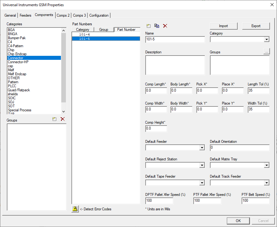
Task: Copy the selected part number
Action: coord(157,26)
